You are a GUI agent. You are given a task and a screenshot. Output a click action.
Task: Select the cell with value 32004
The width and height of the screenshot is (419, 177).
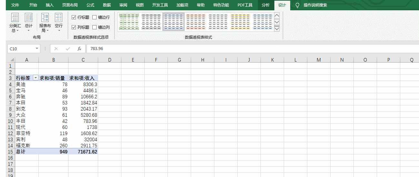(x=83, y=139)
